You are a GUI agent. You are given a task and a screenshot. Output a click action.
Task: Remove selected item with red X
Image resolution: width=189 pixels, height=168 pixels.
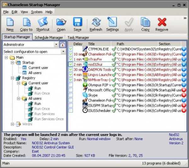pos(162,22)
